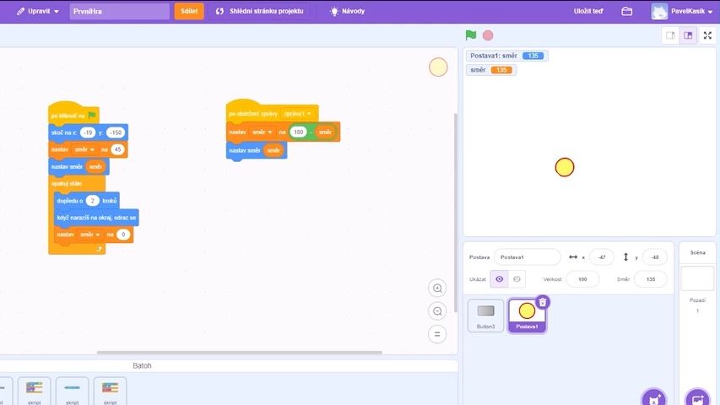Viewport: 720px width, 405px height.
Task: Open the folder icon in top bar
Action: (627, 12)
